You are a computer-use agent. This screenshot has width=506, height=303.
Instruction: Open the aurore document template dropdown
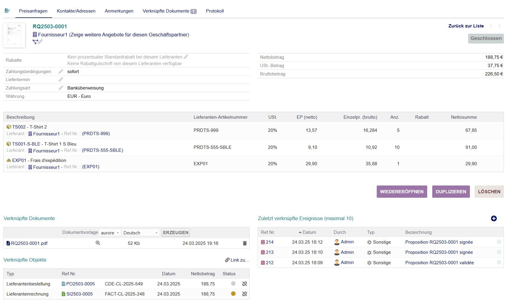[110, 233]
